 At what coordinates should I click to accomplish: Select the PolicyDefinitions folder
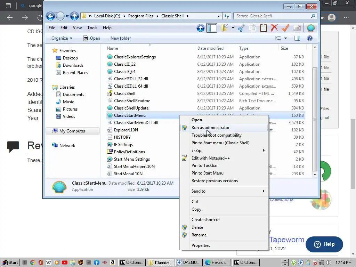click(x=129, y=152)
